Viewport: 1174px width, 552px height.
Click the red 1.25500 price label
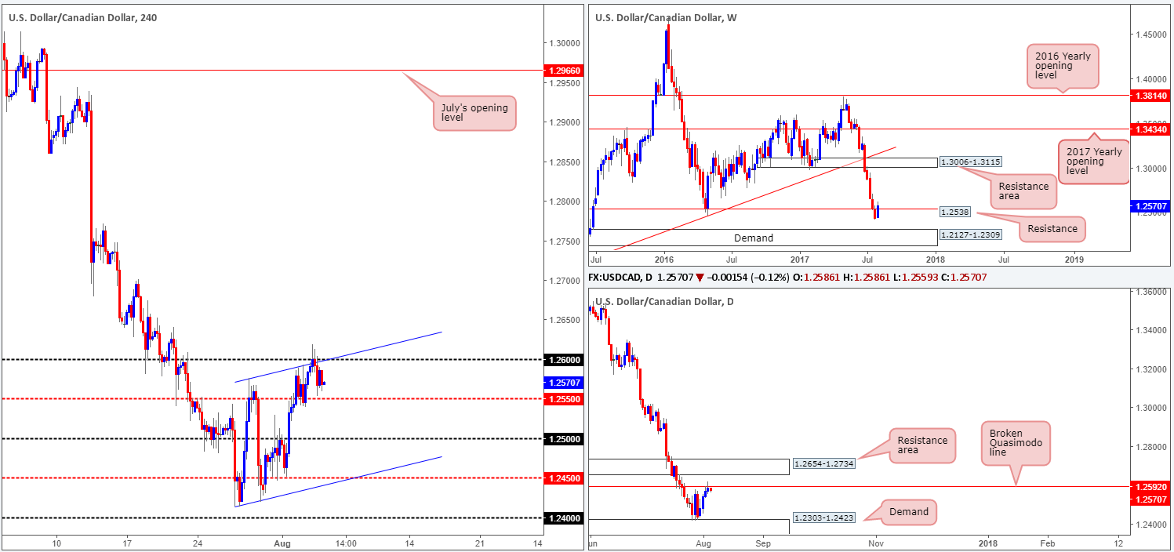click(562, 399)
